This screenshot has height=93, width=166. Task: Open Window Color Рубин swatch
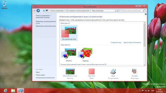pos(92,72)
